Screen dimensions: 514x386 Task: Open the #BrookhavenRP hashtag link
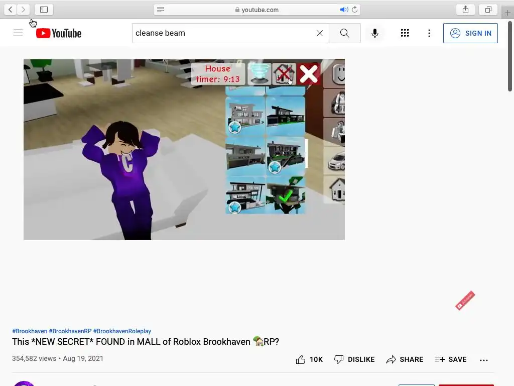(70, 331)
